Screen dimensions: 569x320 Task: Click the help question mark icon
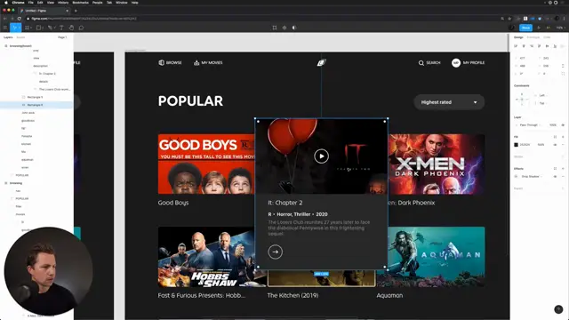coord(558,309)
